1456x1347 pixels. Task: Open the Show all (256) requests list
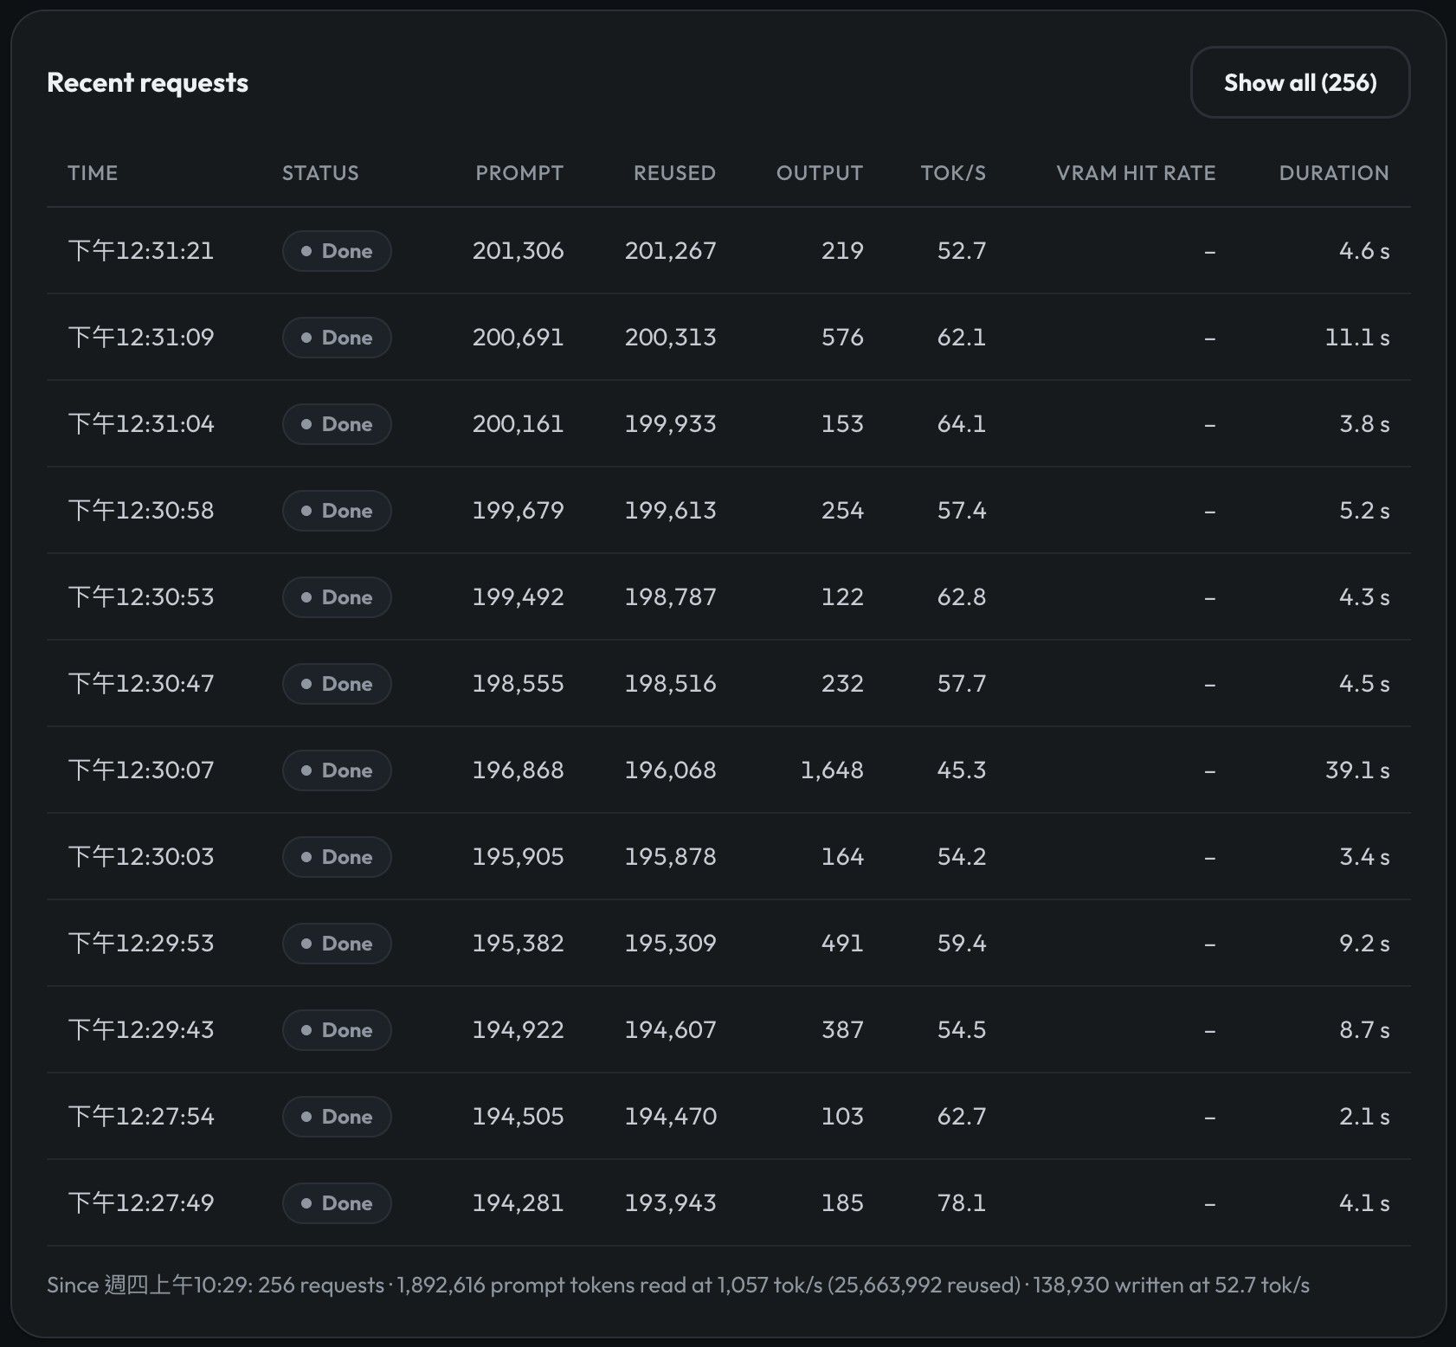[x=1299, y=82]
